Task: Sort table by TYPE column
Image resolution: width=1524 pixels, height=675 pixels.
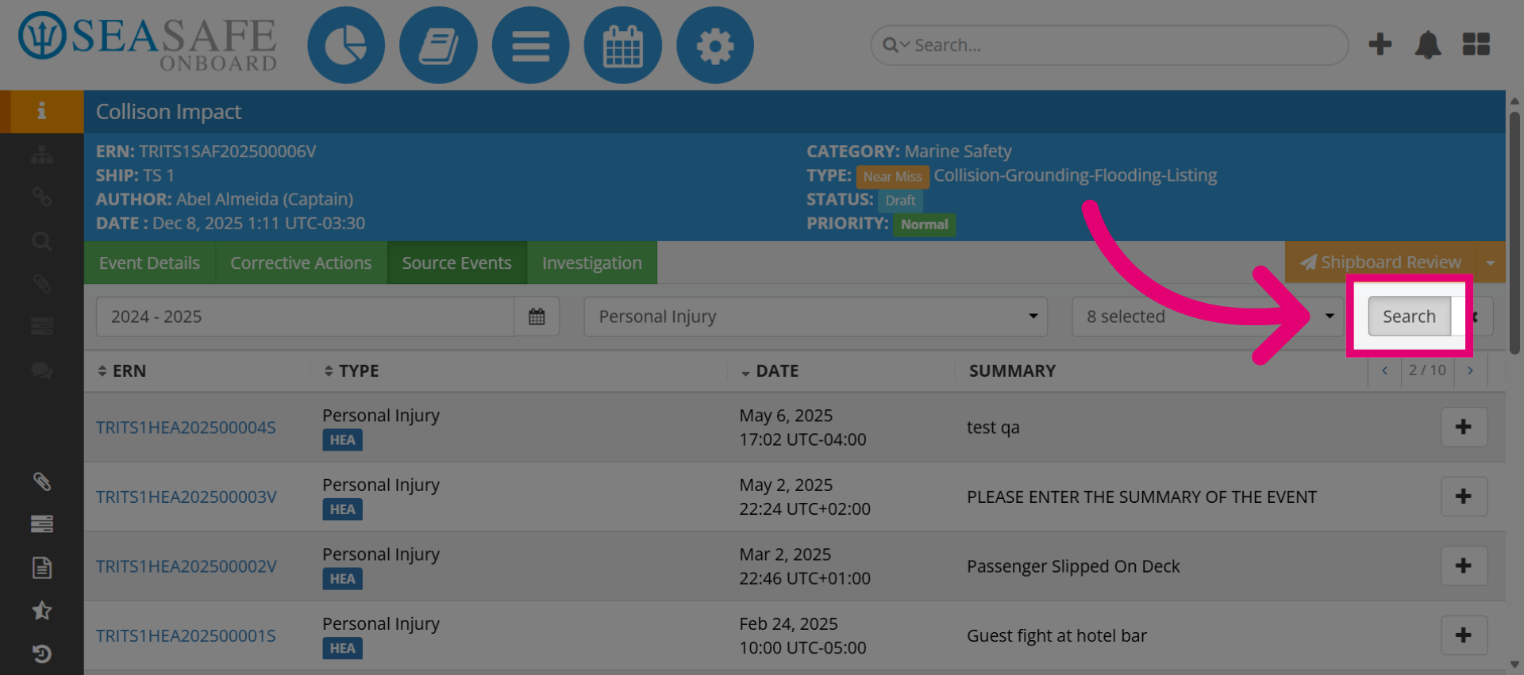Action: [351, 370]
